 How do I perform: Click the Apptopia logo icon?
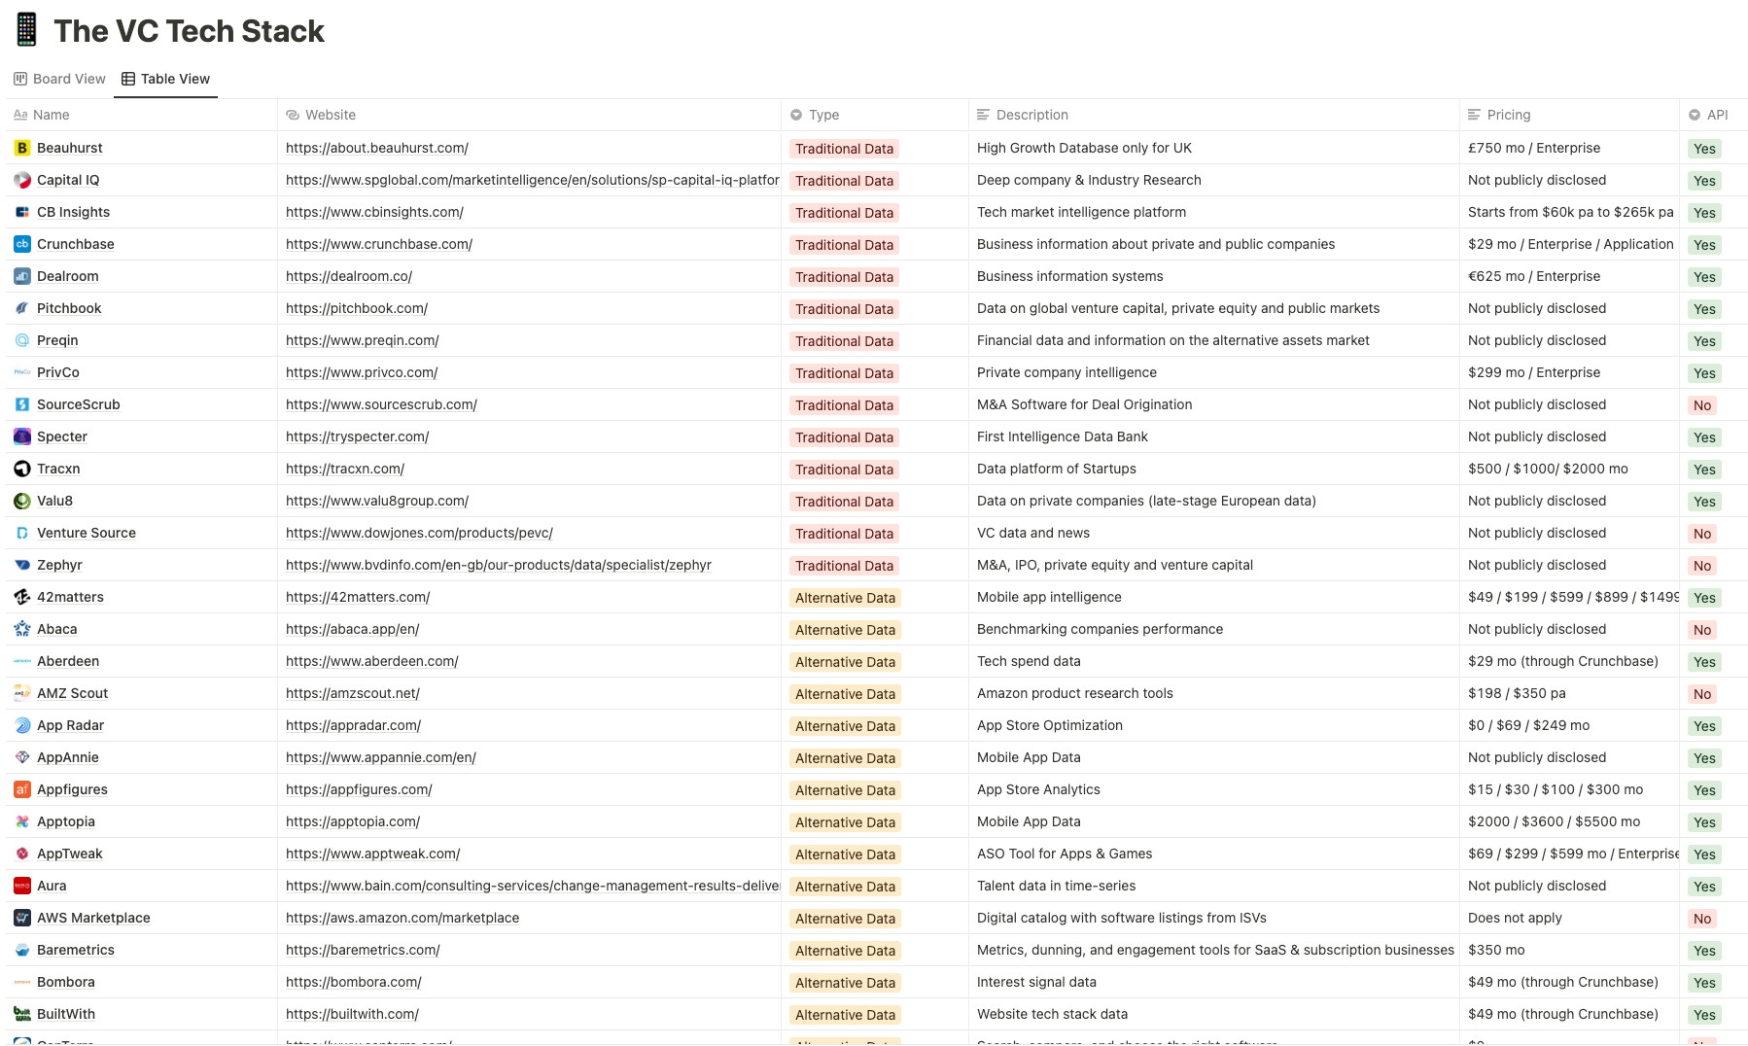click(21, 821)
